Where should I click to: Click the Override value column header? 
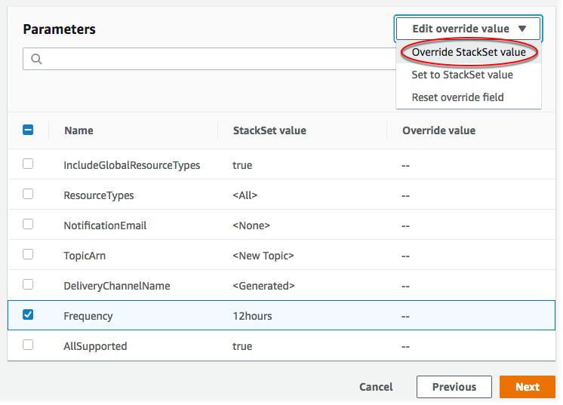pyautogui.click(x=438, y=130)
